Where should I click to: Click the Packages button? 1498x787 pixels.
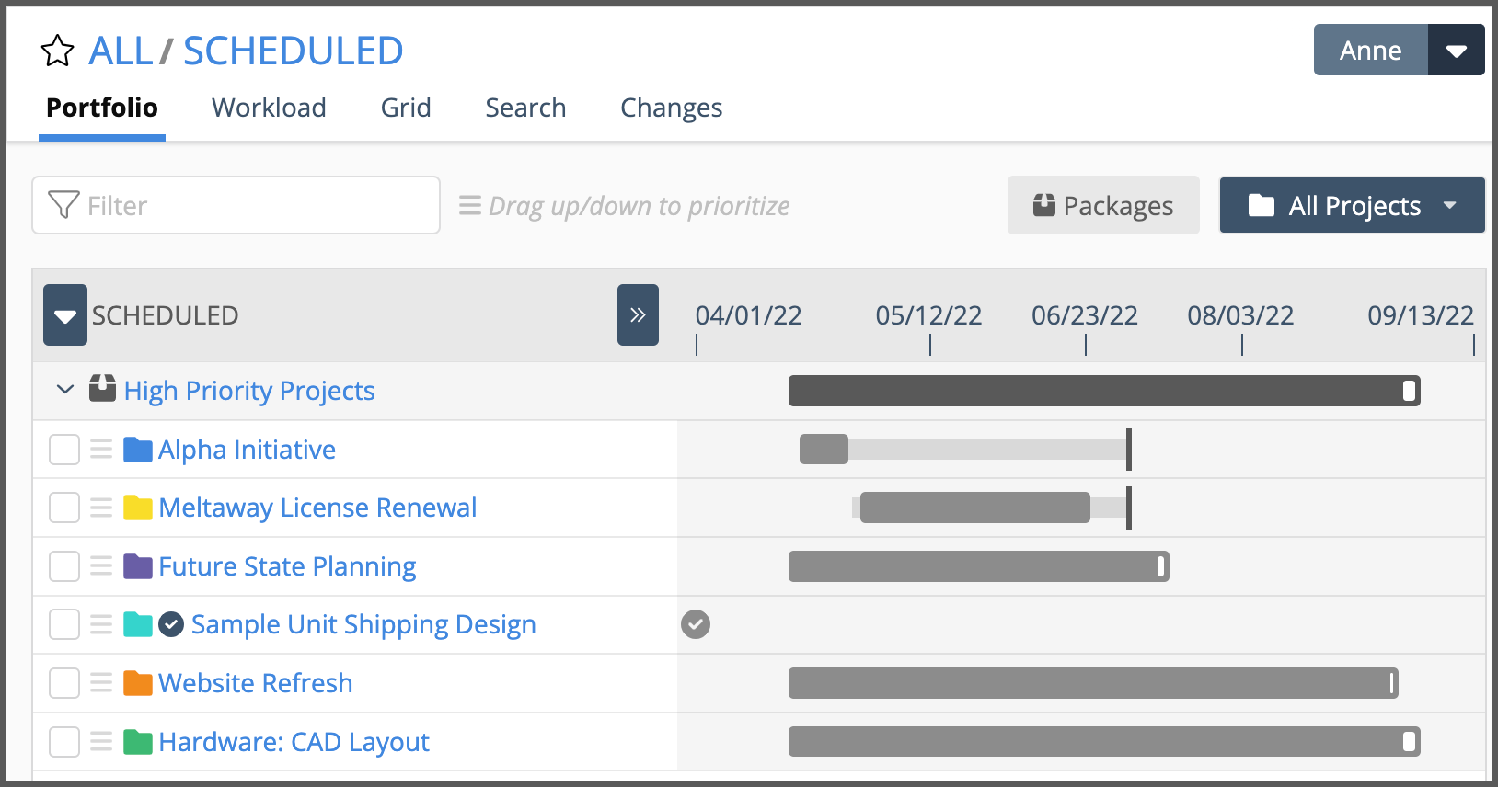[x=1103, y=205]
